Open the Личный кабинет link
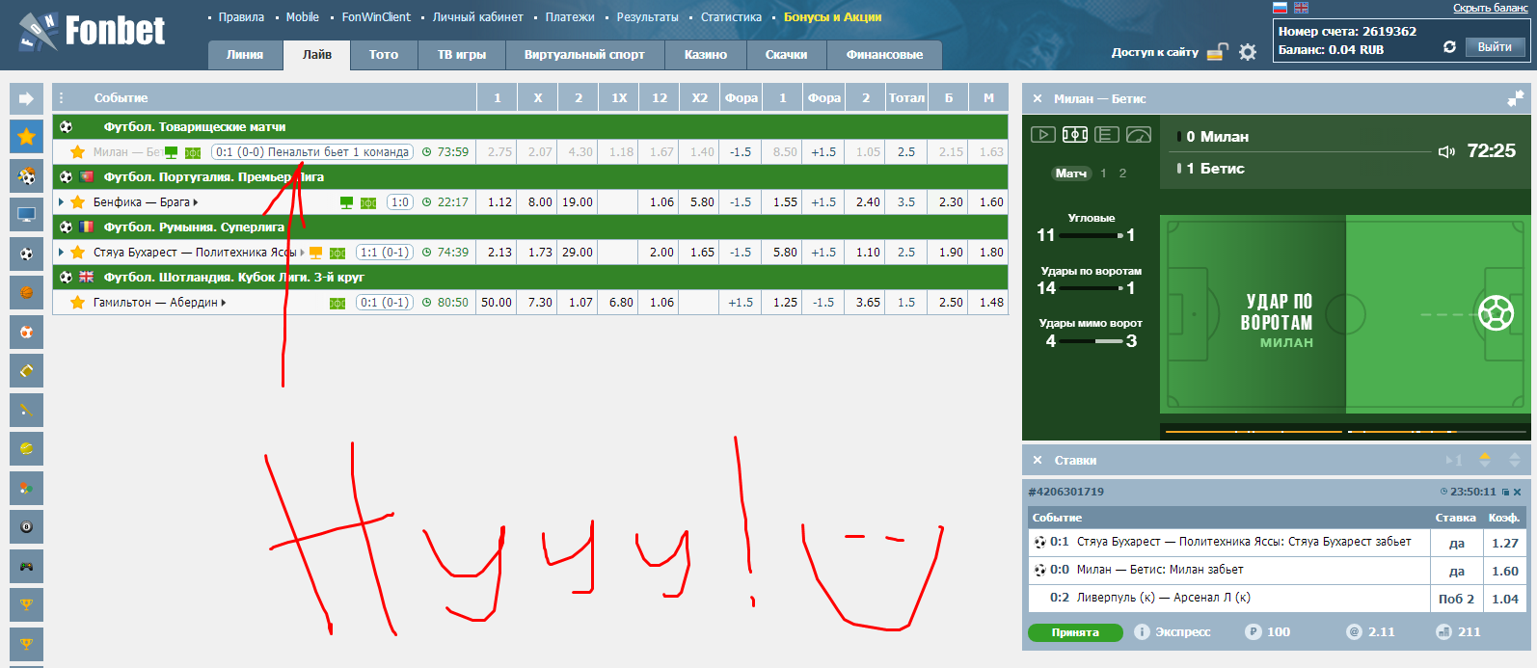 [477, 17]
